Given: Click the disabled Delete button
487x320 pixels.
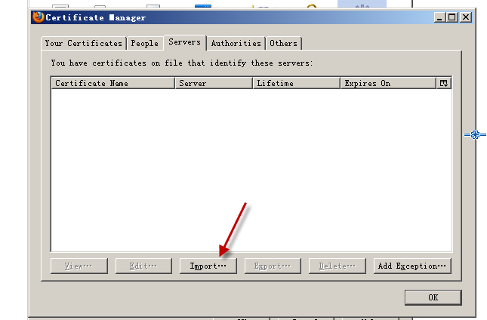Looking at the screenshot, I should pyautogui.click(x=338, y=266).
